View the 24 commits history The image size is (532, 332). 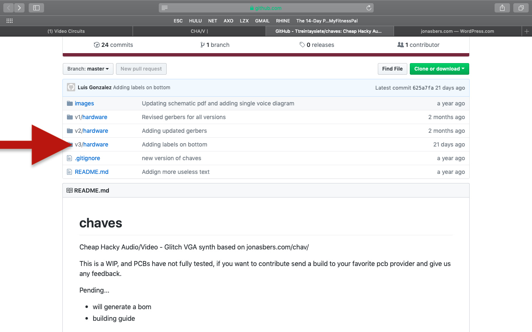[113, 45]
